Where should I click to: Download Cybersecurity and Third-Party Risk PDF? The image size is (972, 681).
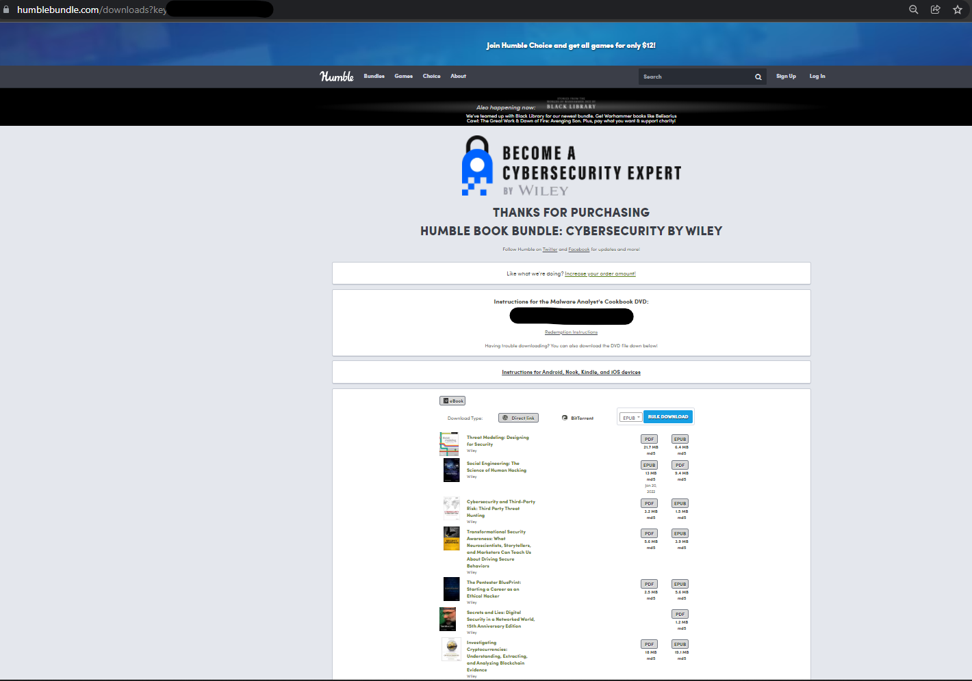tap(650, 504)
